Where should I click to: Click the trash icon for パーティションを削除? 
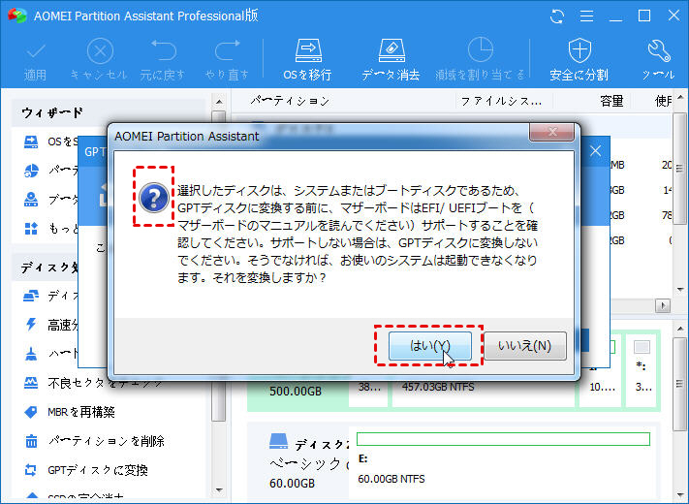[x=31, y=441]
